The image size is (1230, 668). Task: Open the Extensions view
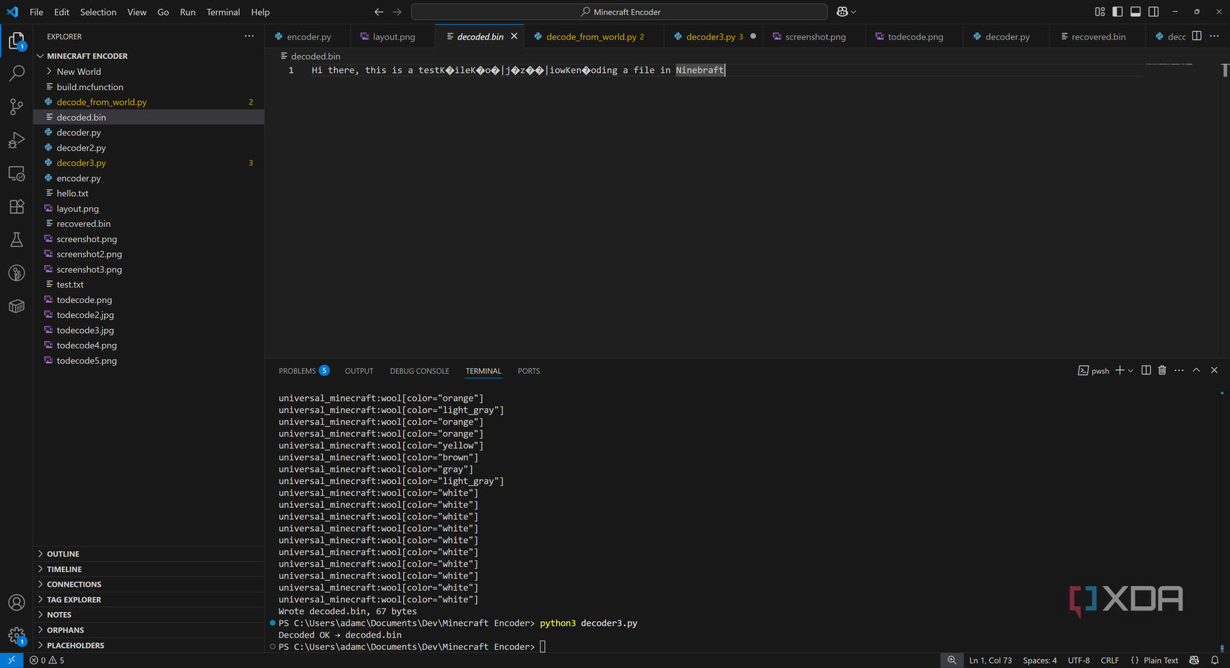coord(16,206)
